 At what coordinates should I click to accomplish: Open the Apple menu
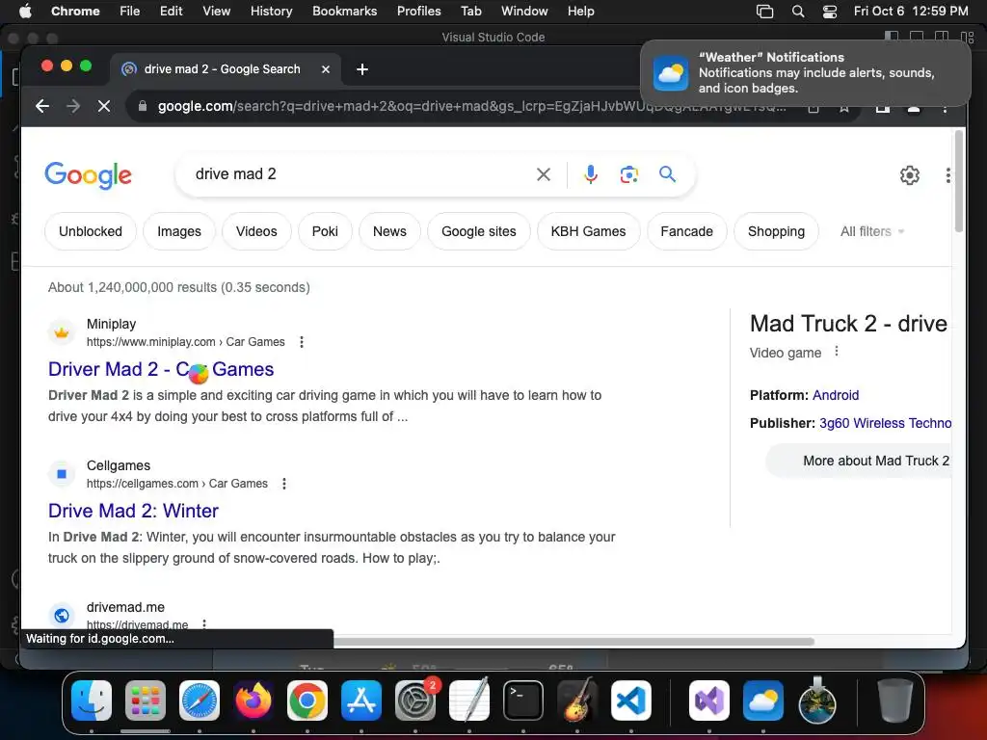tap(25, 12)
